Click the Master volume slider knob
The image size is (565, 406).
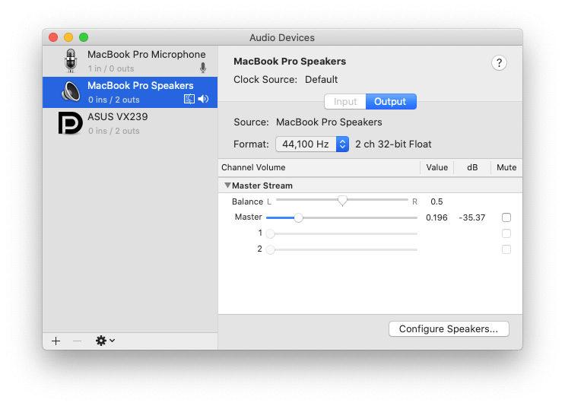click(x=298, y=217)
